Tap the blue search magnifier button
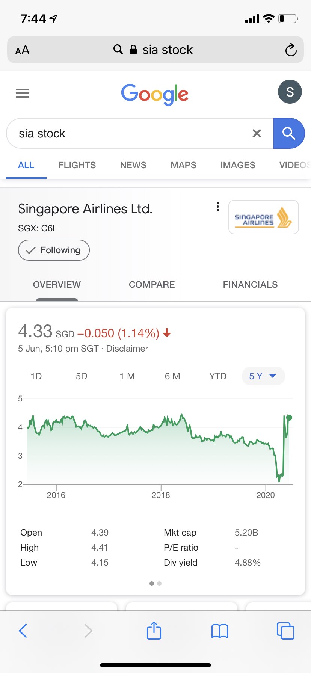Image resolution: width=311 pixels, height=673 pixels. [x=288, y=133]
